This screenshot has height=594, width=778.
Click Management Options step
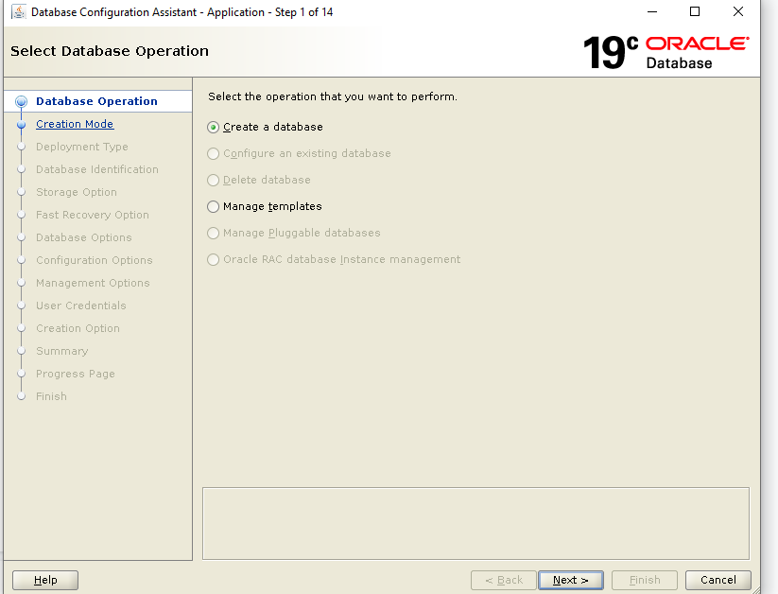93,283
